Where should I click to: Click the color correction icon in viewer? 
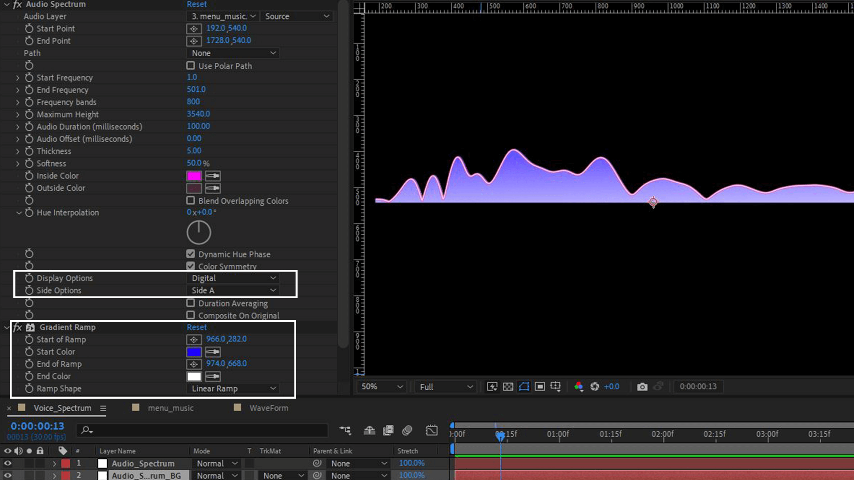point(578,386)
